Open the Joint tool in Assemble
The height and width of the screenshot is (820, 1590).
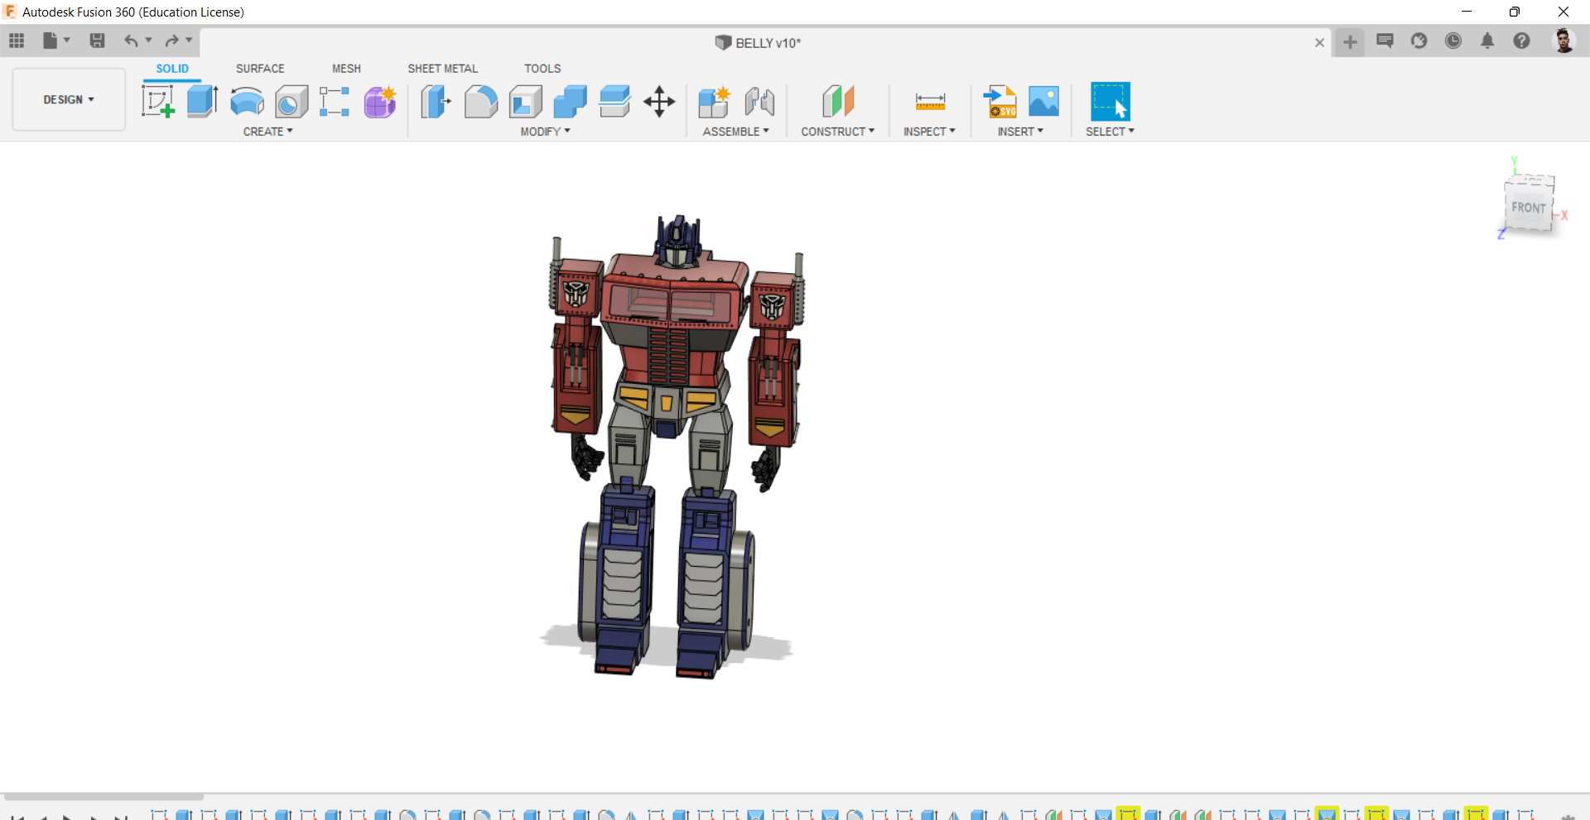tap(759, 102)
